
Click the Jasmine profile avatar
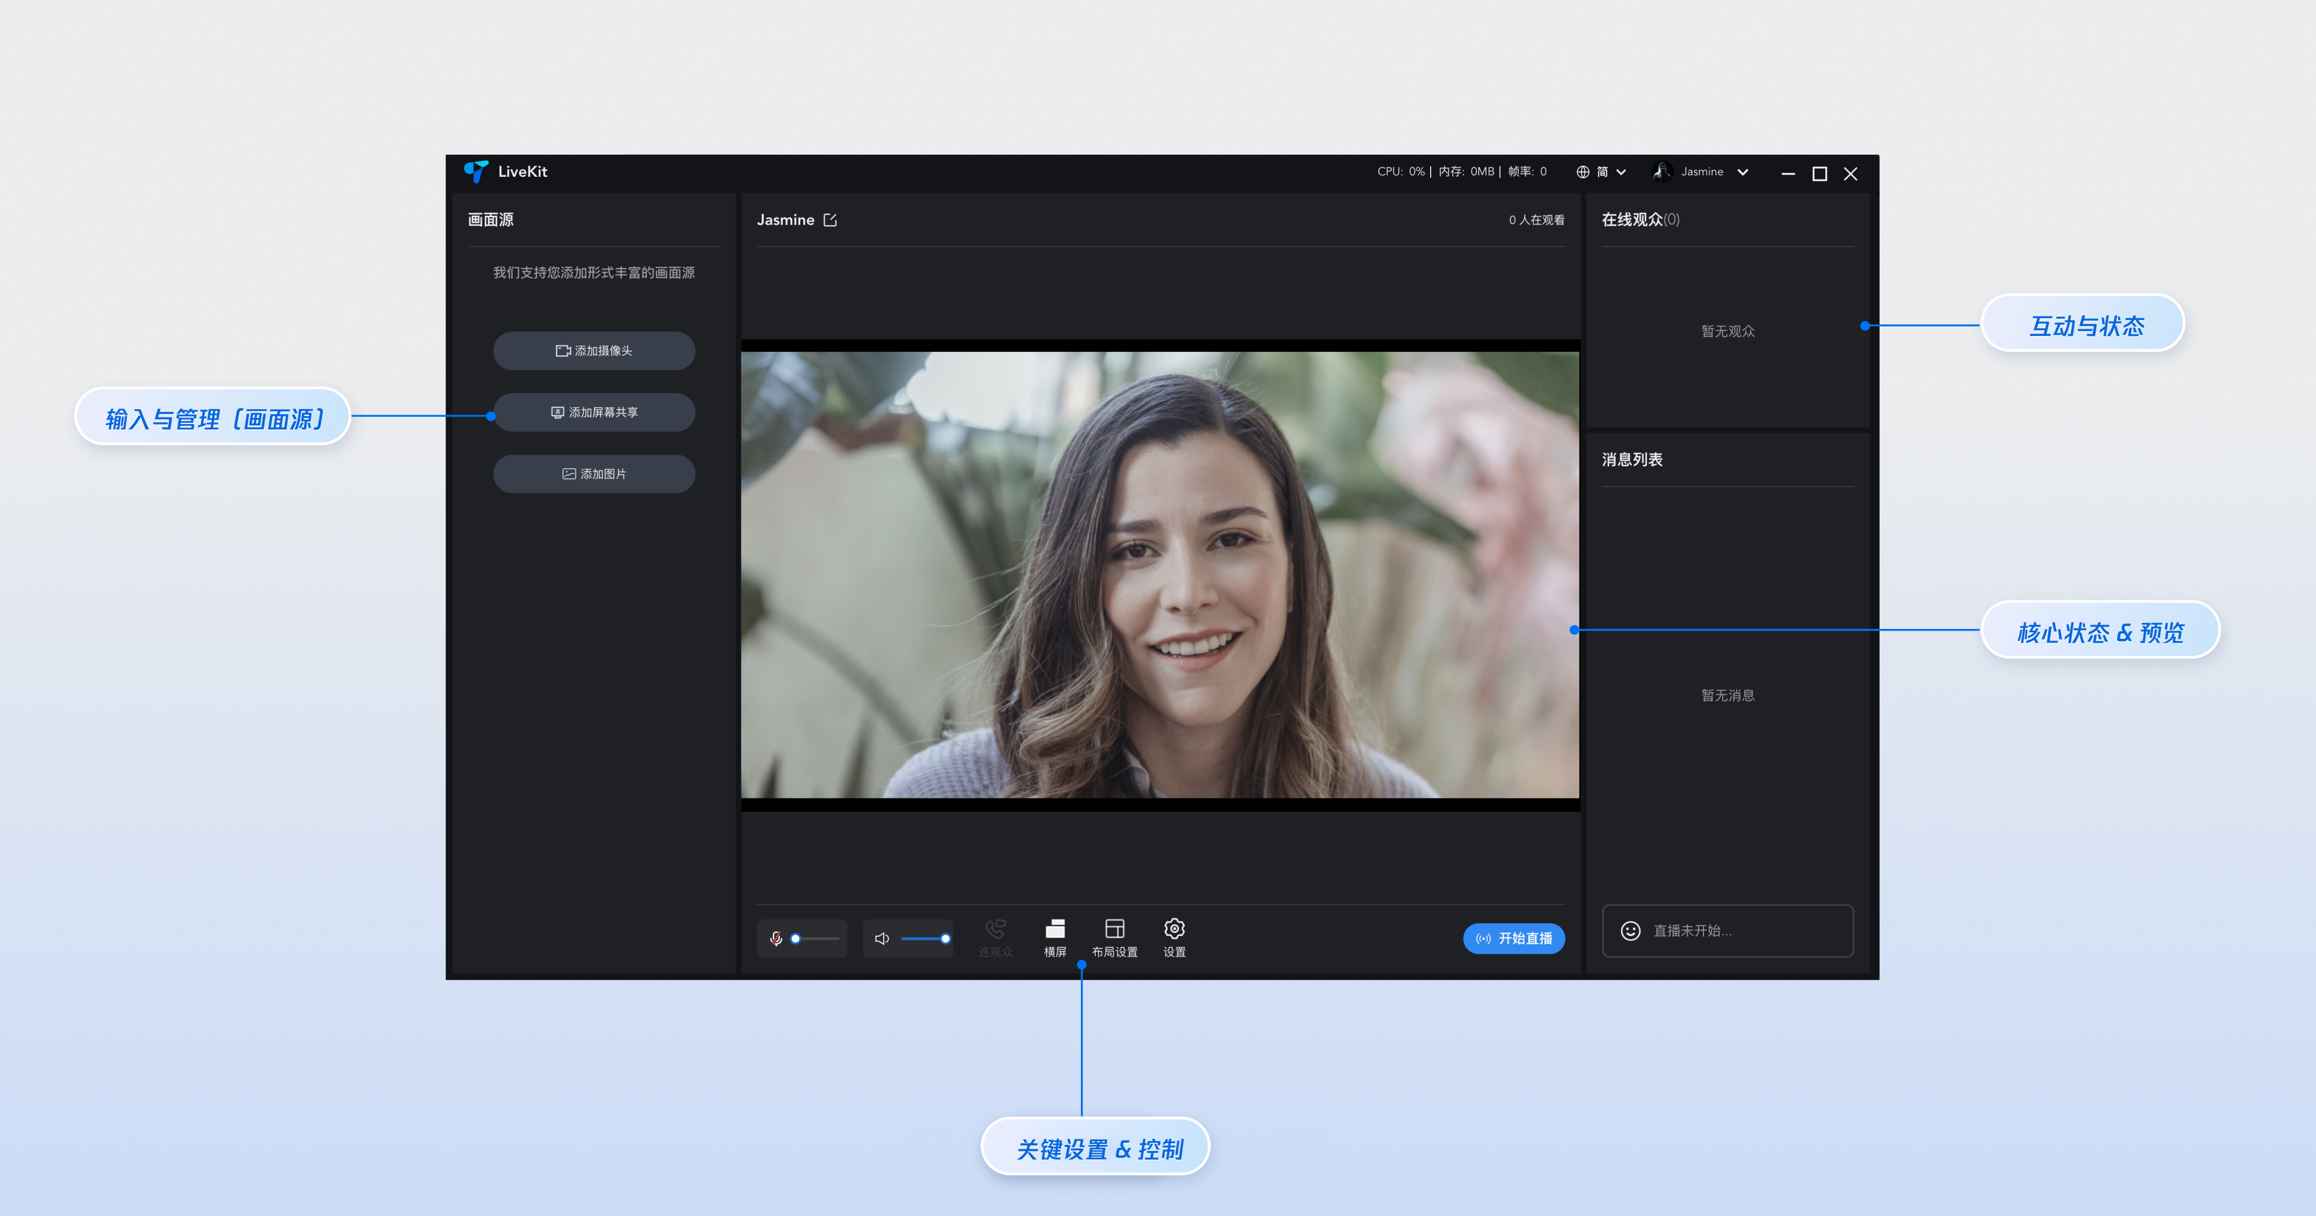pos(1663,172)
